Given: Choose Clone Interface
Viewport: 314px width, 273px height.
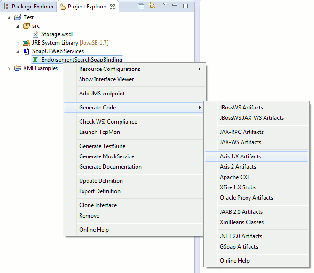Looking at the screenshot, I should pyautogui.click(x=98, y=205).
